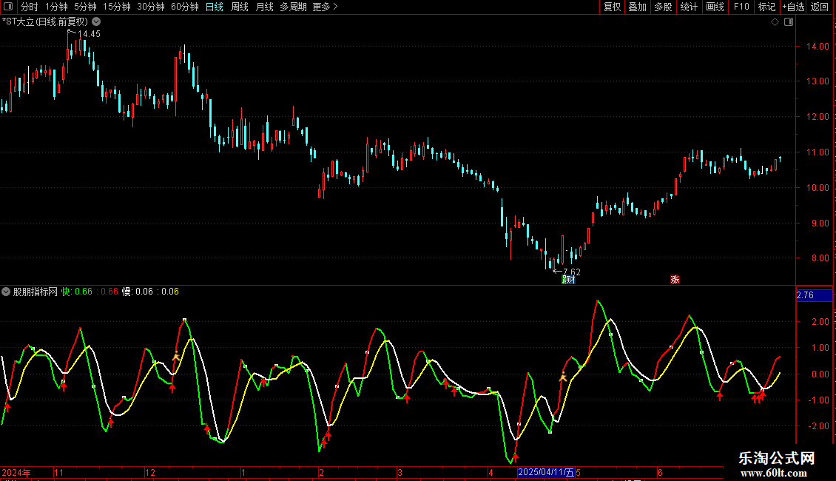Click the 2.76 indicator value box

pyautogui.click(x=814, y=295)
